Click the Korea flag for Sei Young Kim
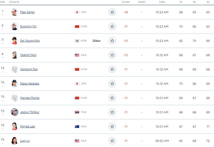The height and width of the screenshot is (147, 214). (77, 41)
